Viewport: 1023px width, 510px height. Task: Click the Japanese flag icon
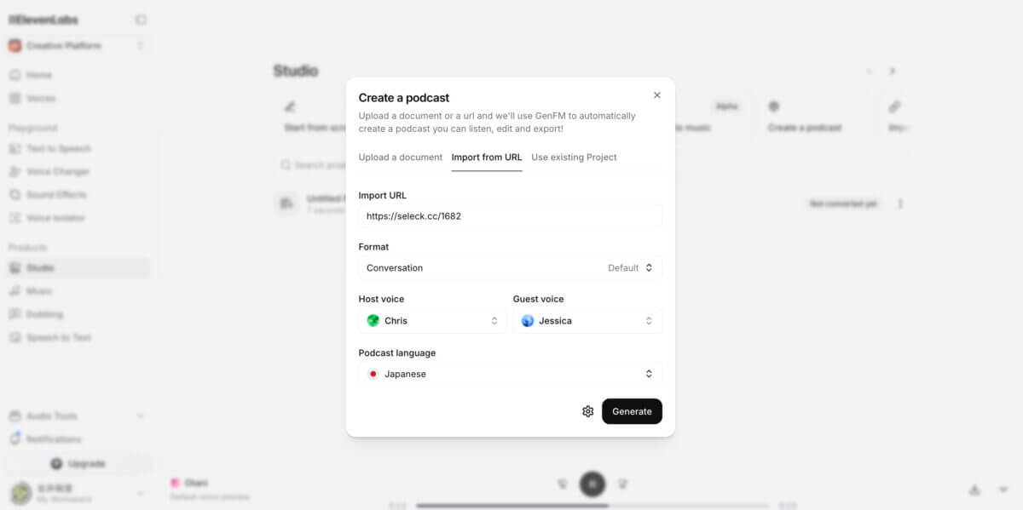coord(373,374)
